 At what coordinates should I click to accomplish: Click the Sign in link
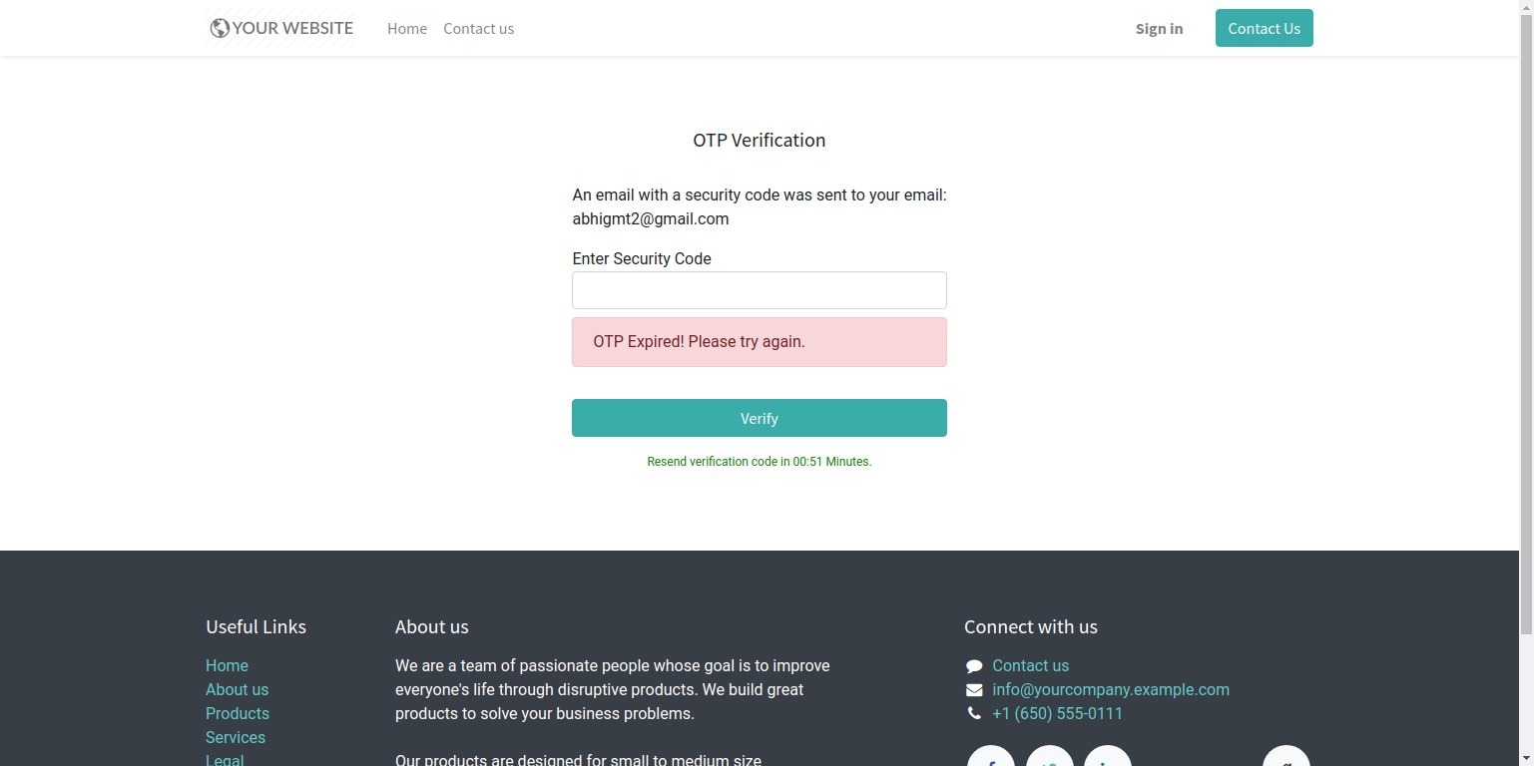(x=1159, y=29)
